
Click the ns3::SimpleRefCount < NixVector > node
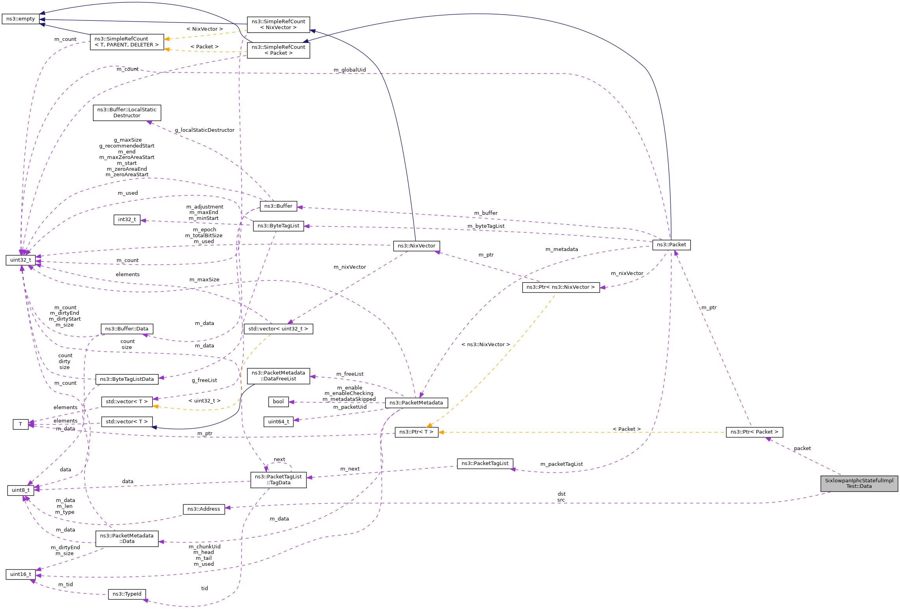[x=278, y=24]
